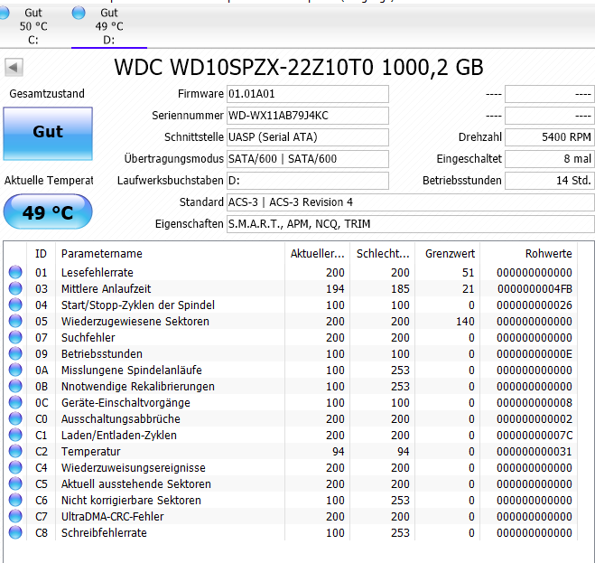Select the Temperatur parameter name in table
This screenshot has height=563, width=595.
(90, 451)
